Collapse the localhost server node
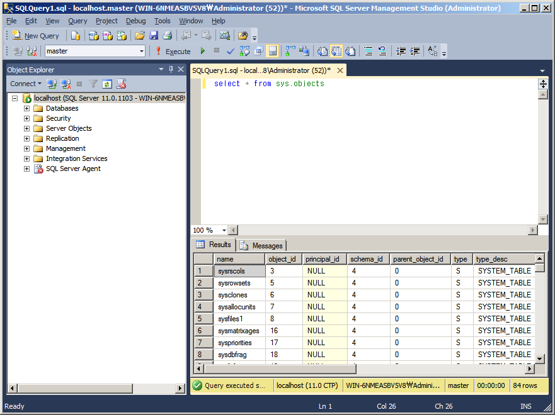Screen dimensions: 555x415 point(15,98)
